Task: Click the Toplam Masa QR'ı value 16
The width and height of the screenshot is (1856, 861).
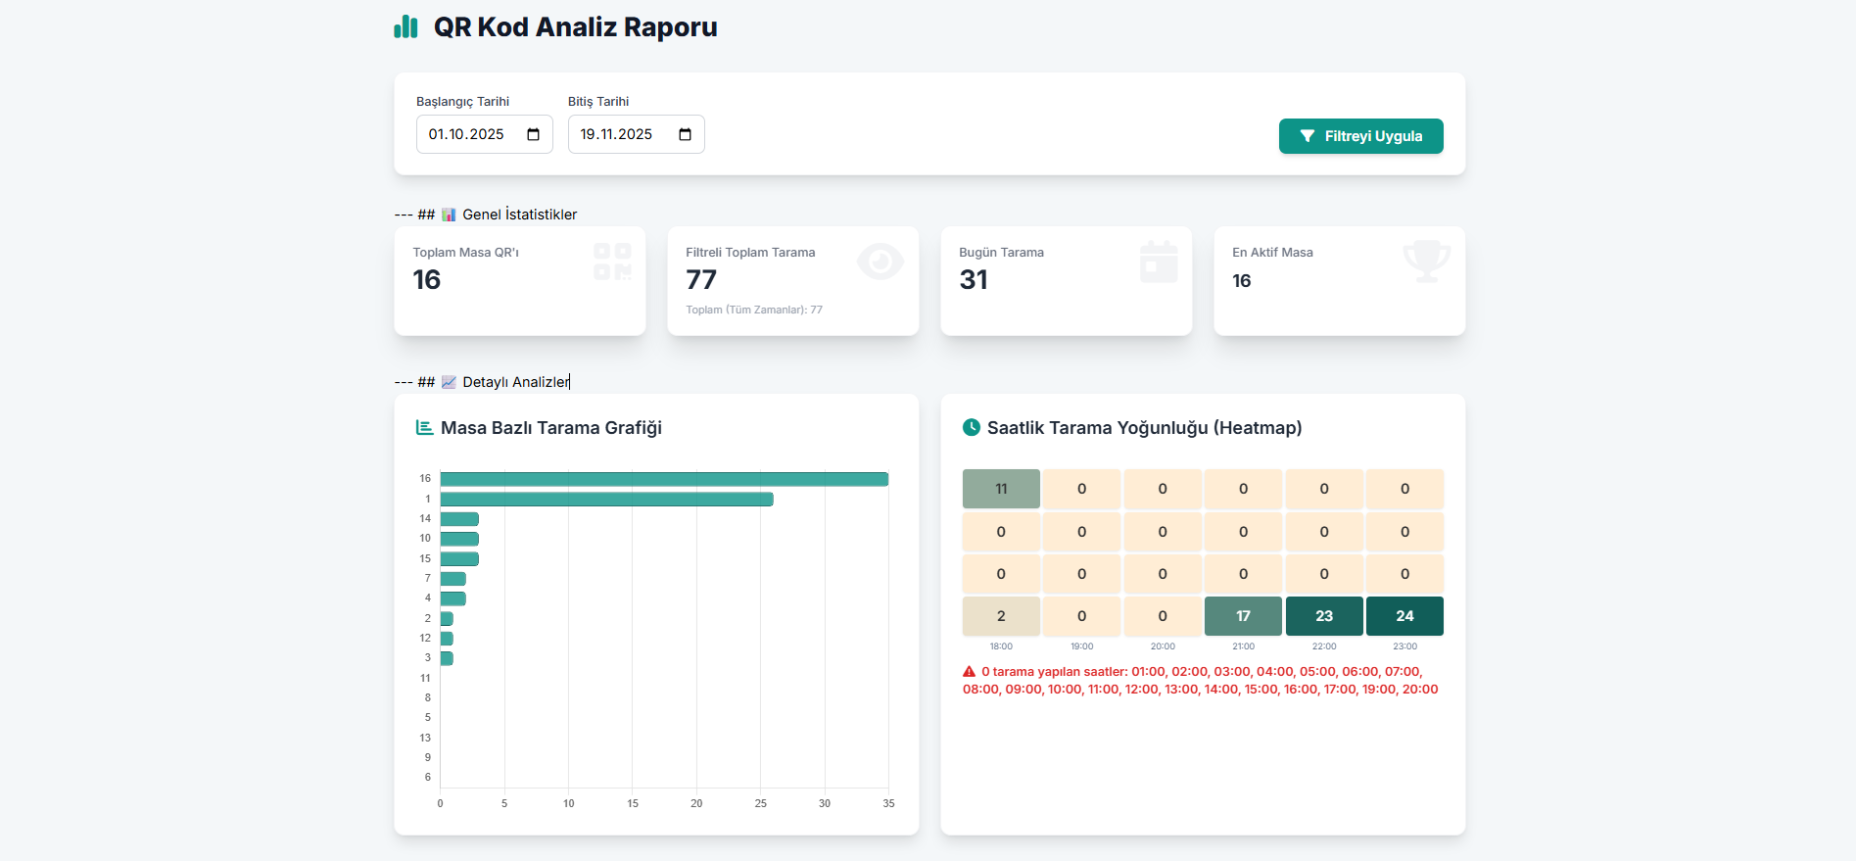Action: (x=427, y=280)
